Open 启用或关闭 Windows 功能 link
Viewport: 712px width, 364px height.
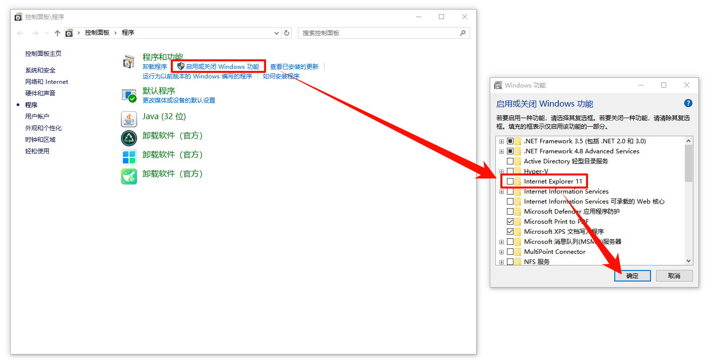(223, 66)
